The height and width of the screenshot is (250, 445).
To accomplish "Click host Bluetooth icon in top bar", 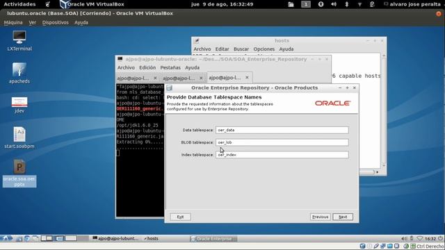I will click(x=346, y=4).
